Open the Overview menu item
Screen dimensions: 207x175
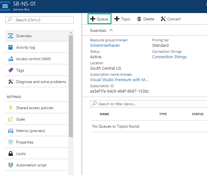coord(24,36)
